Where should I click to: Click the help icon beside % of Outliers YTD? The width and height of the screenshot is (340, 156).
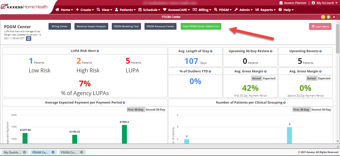[x=210, y=71]
